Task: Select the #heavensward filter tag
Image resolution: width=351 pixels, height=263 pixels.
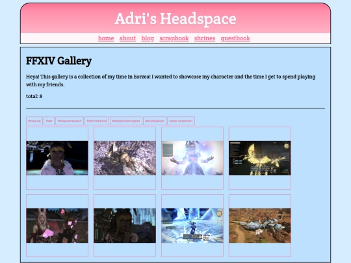Action: click(70, 121)
